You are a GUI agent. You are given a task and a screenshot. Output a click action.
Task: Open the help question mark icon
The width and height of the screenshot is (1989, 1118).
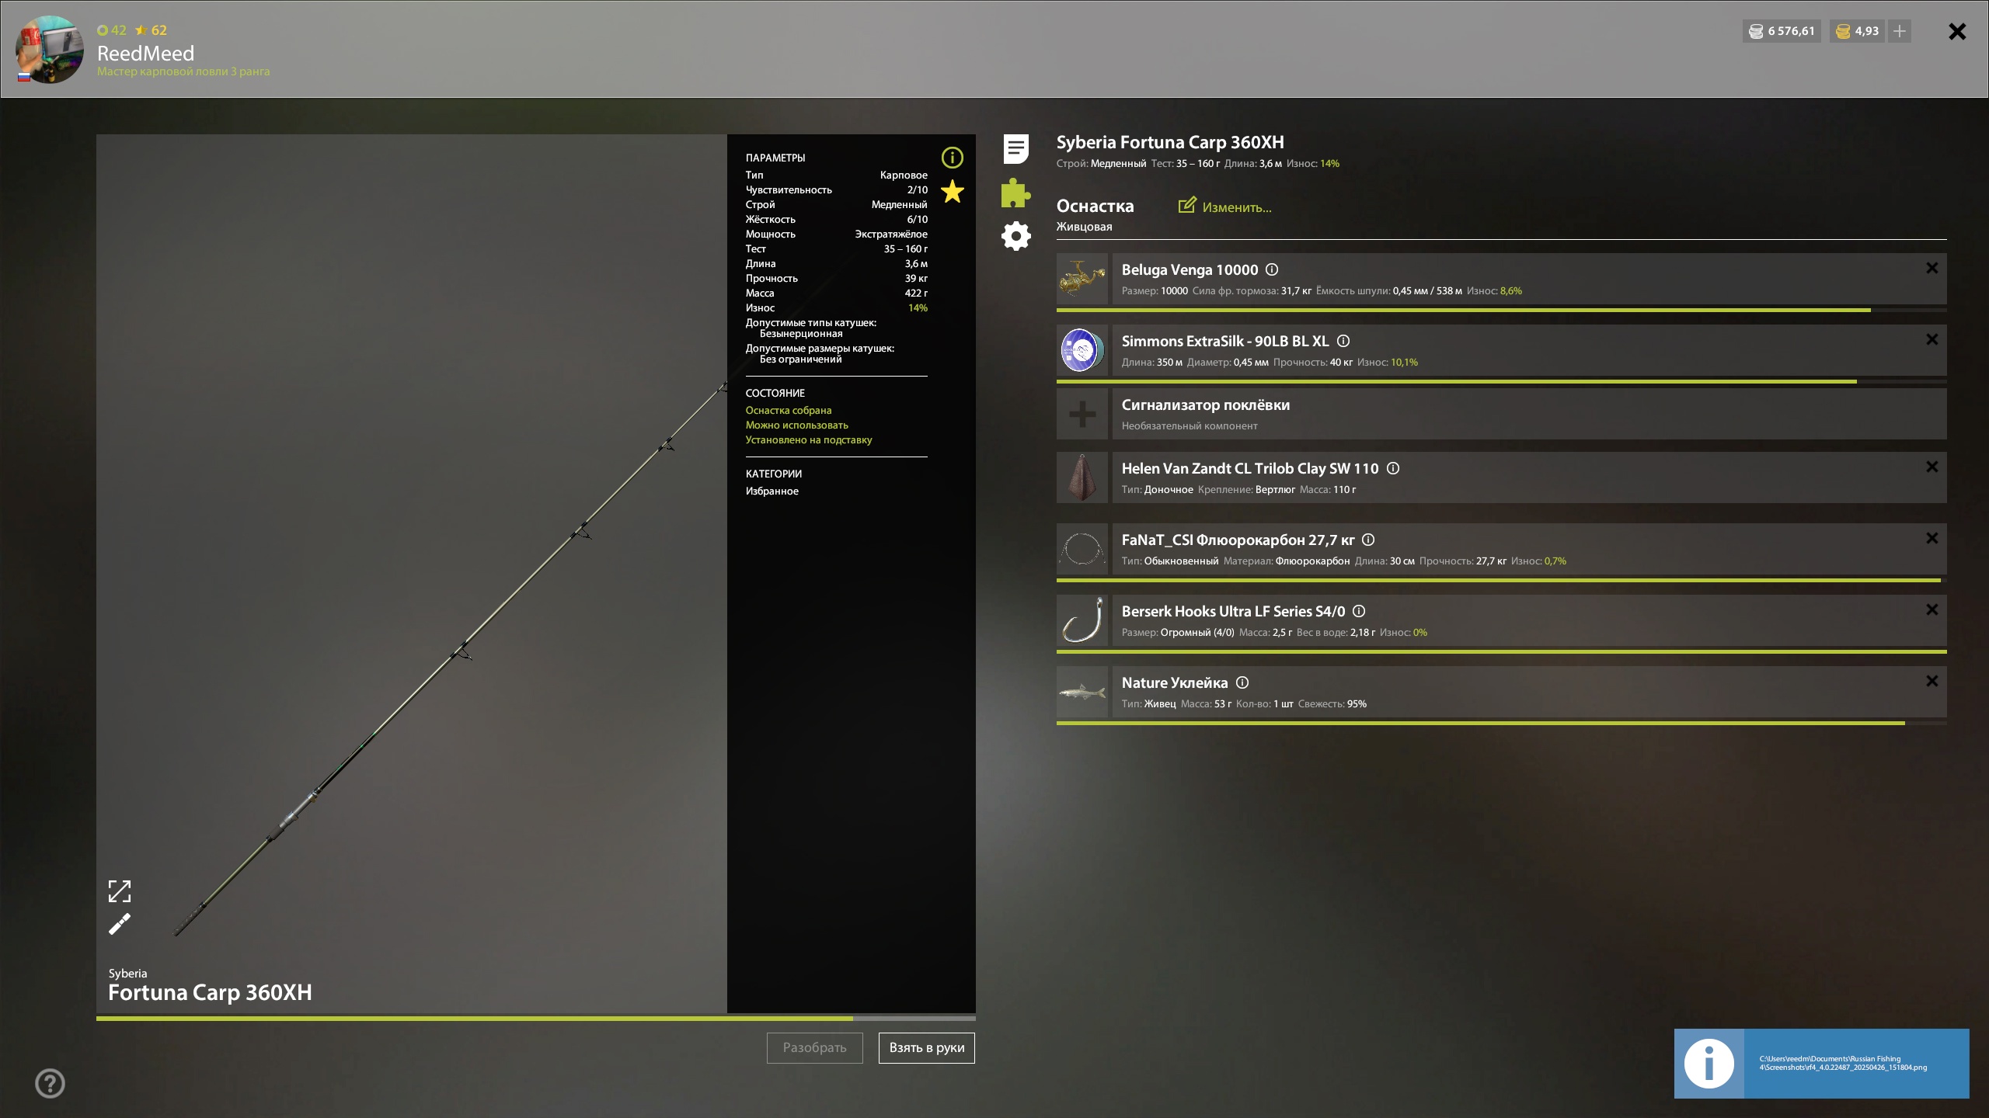pos(50,1083)
